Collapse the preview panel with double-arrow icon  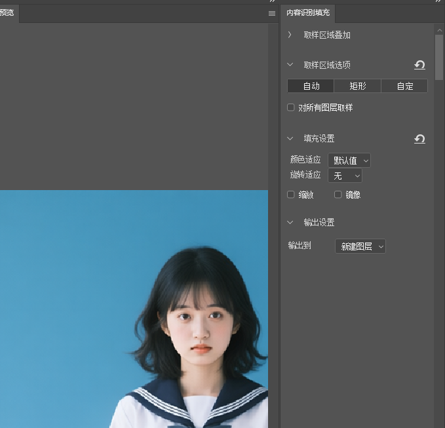(x=272, y=2)
